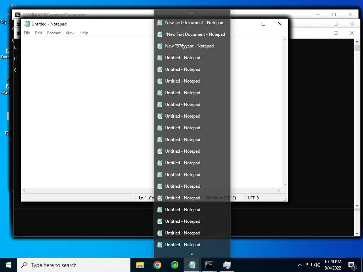Viewport: 363px width, 272px height.
Task: Click the Notepad icon in the title bar
Action: 27,24
